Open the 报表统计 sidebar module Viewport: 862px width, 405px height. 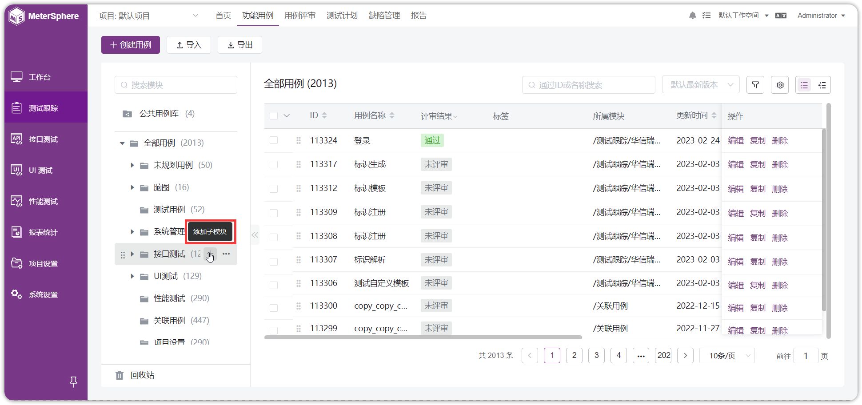click(x=46, y=233)
